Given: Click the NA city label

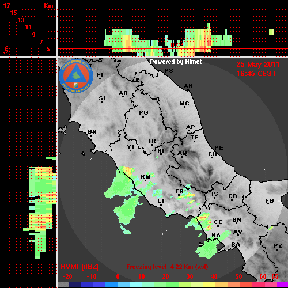Looking at the screenshot, I should pyautogui.click(x=216, y=235).
